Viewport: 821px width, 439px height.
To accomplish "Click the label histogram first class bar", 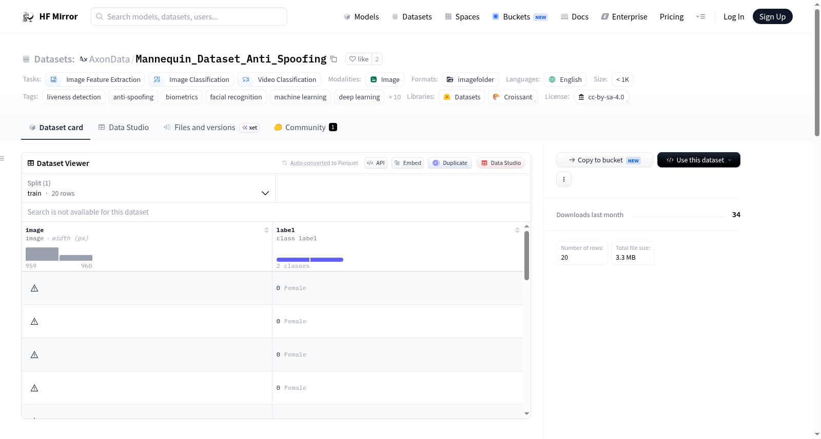I will (292, 260).
